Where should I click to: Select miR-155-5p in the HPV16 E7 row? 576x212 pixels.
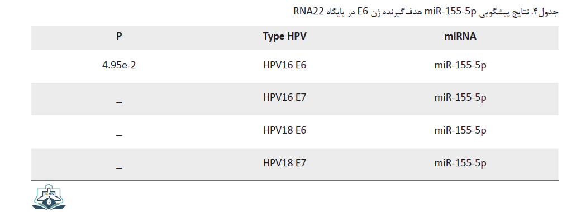[x=460, y=98]
